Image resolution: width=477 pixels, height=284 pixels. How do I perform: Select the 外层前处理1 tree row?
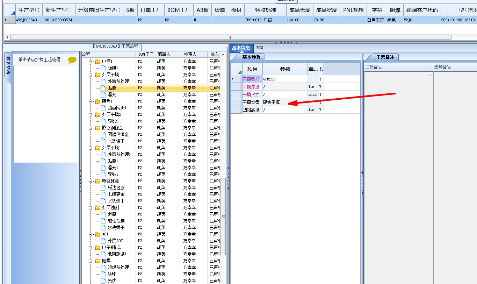119,154
